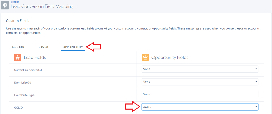Click the Current Generator(s) lead field label

28,70
